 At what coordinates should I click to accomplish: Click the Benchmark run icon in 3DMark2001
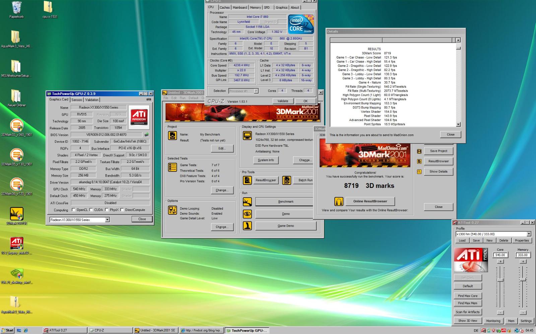247,202
